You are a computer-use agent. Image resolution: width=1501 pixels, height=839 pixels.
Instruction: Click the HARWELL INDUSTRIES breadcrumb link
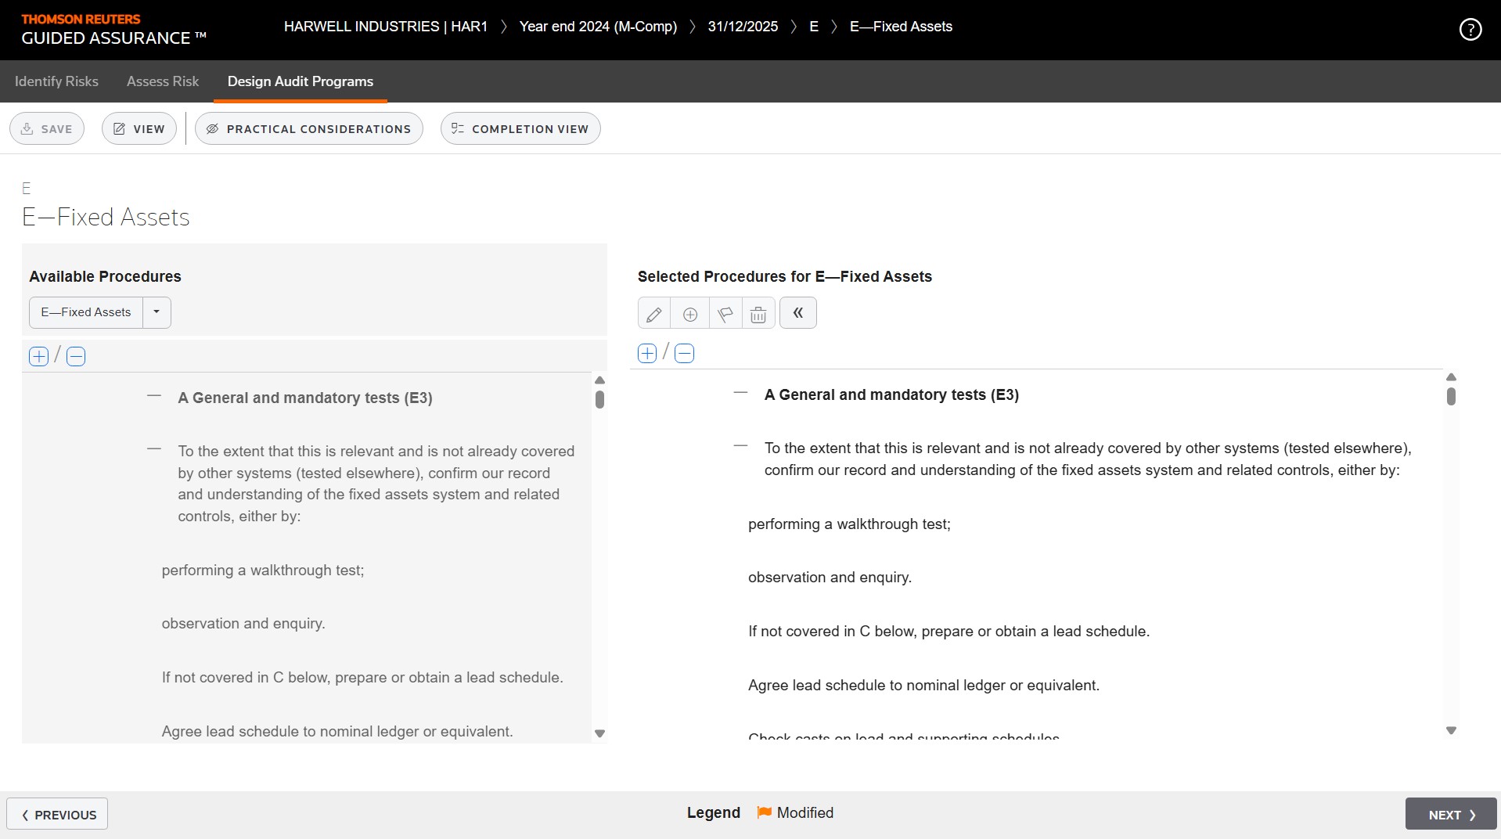tap(385, 27)
